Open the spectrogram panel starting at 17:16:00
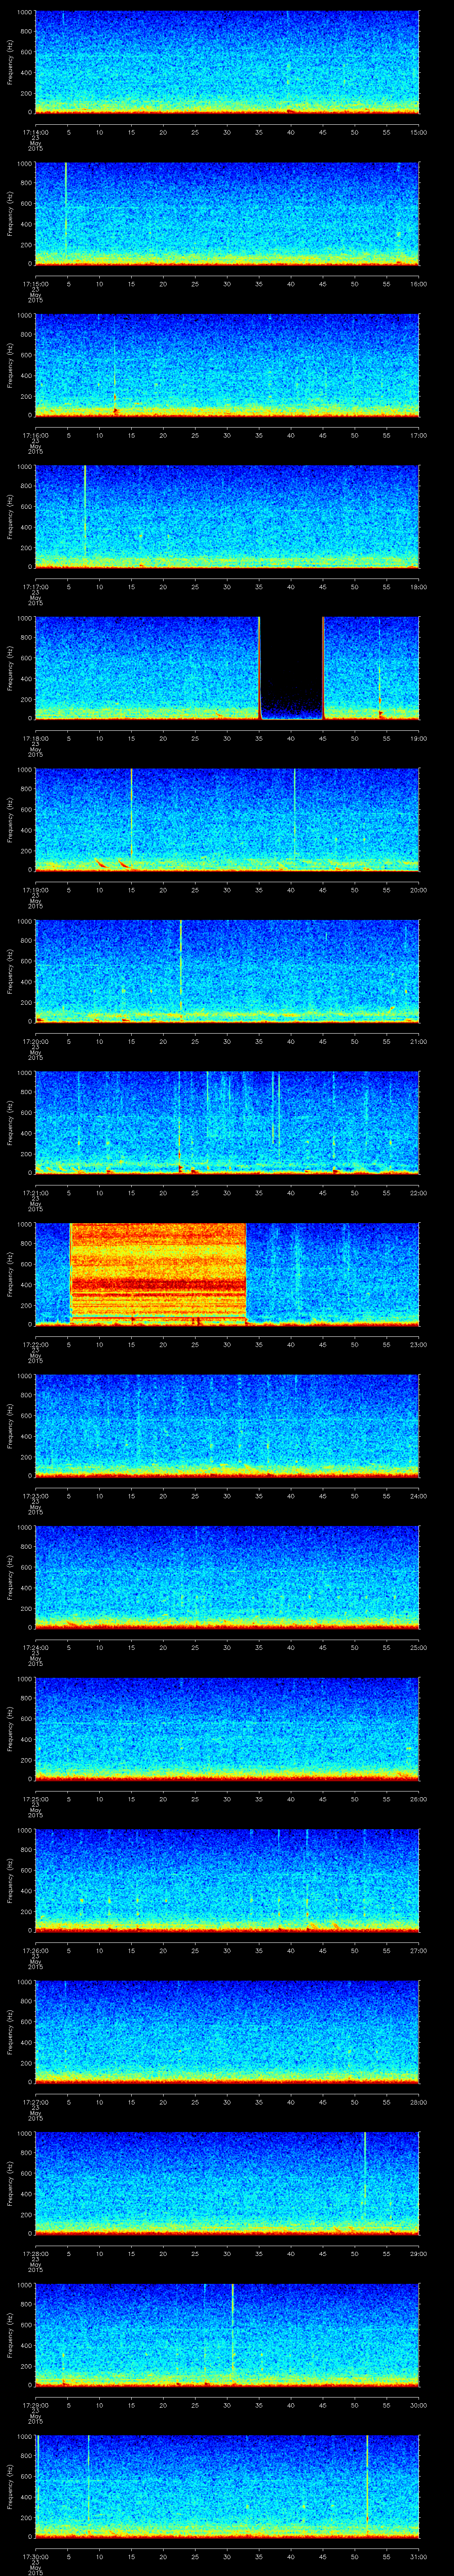454x2576 pixels. tap(227, 365)
